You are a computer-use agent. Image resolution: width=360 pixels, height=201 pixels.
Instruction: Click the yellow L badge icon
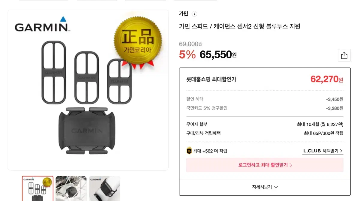click(x=189, y=151)
